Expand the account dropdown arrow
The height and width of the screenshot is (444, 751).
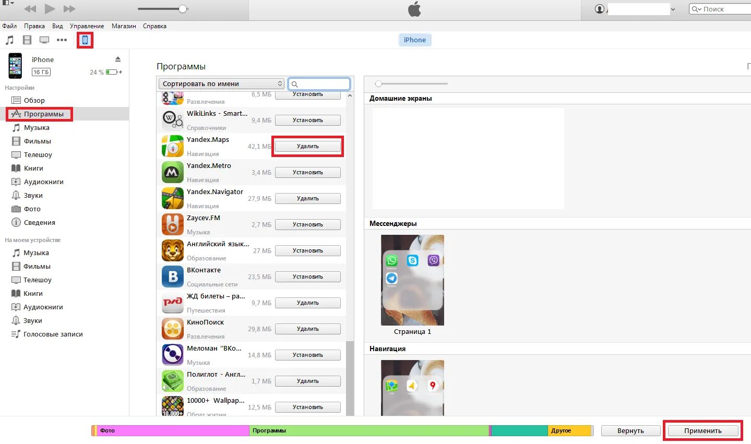(673, 9)
